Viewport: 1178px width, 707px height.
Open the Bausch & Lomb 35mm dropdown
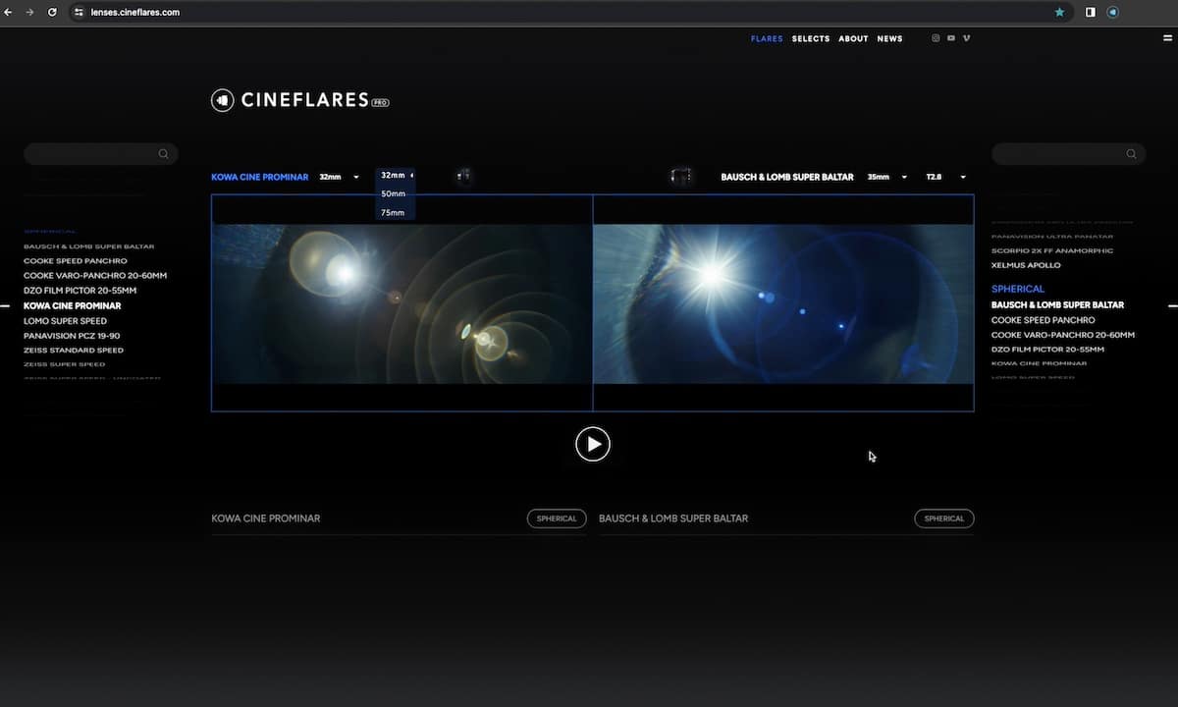[x=886, y=178]
